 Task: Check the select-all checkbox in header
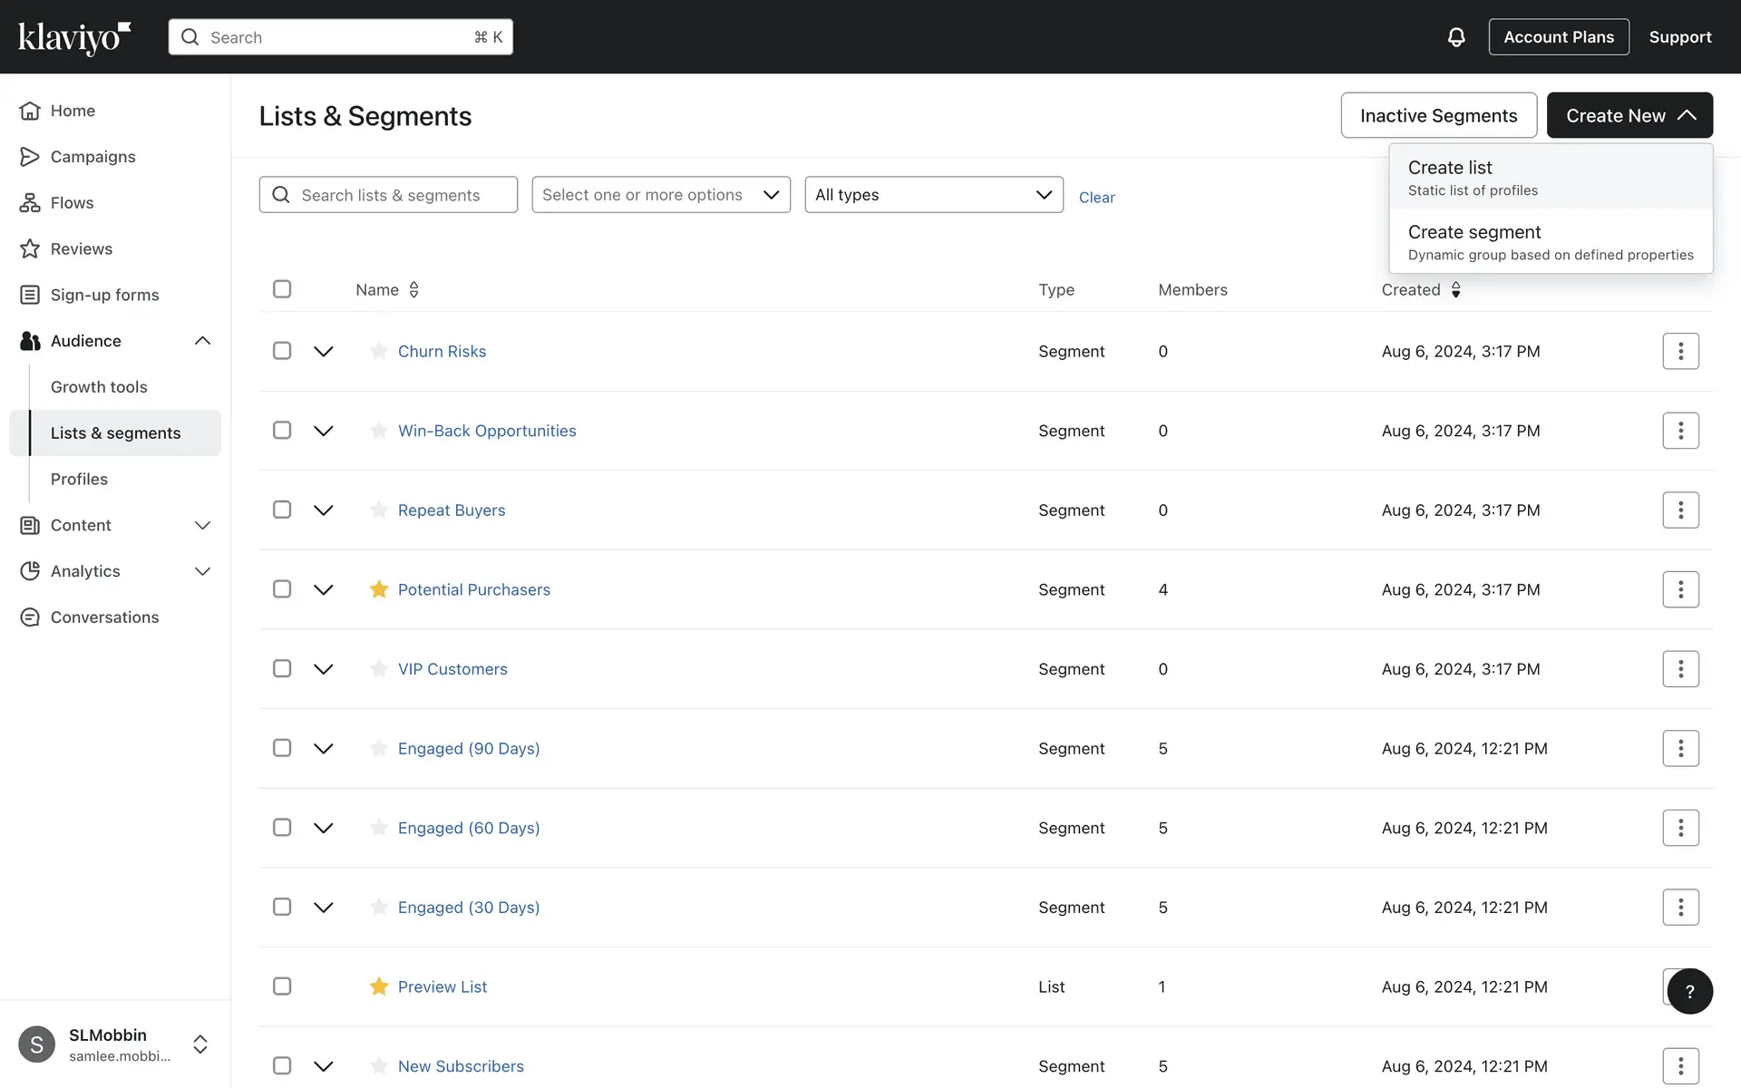tap(282, 289)
